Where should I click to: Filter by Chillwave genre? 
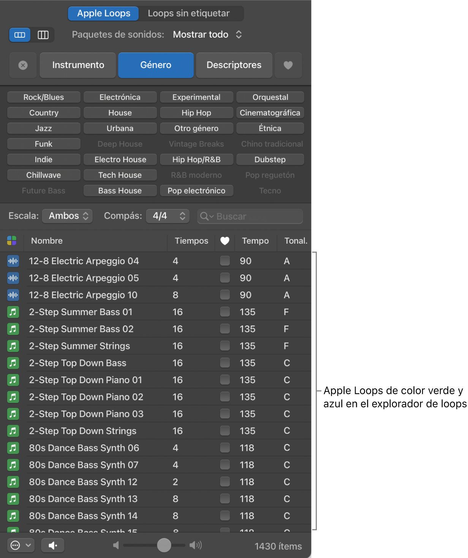(44, 175)
